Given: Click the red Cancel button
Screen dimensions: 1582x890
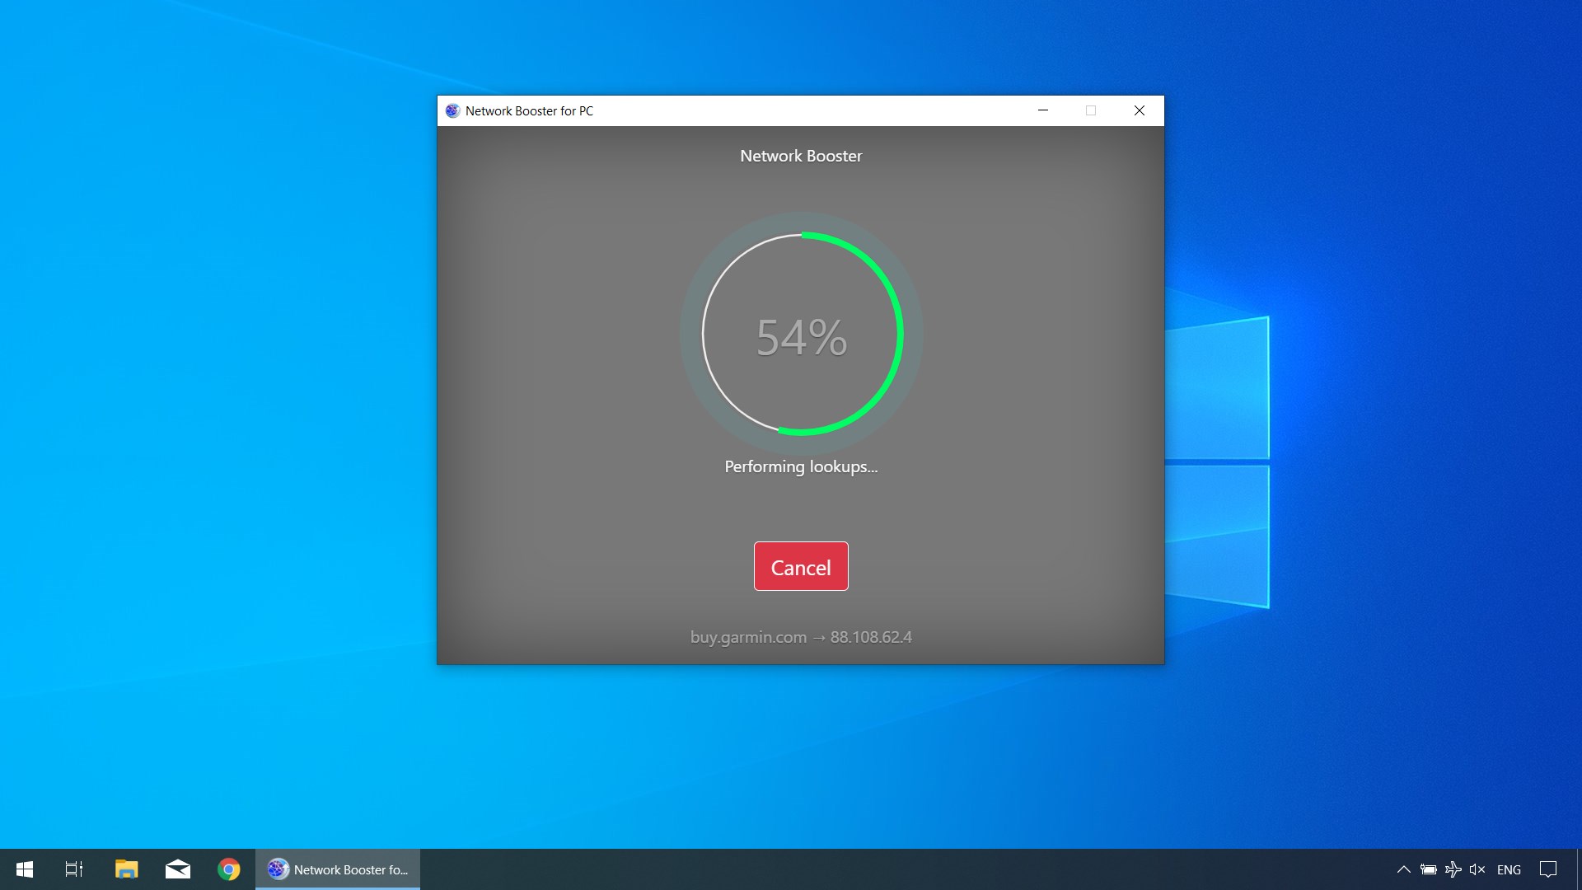Looking at the screenshot, I should pos(800,566).
